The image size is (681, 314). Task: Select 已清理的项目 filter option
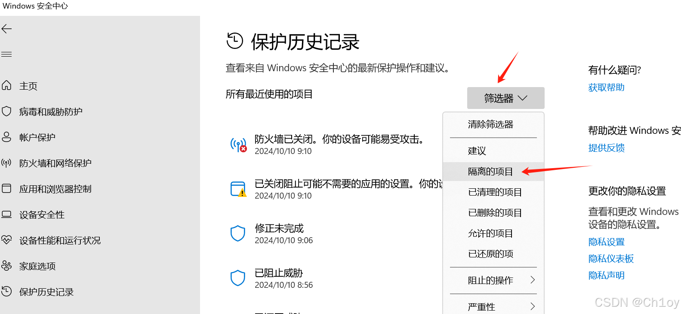[x=493, y=192]
